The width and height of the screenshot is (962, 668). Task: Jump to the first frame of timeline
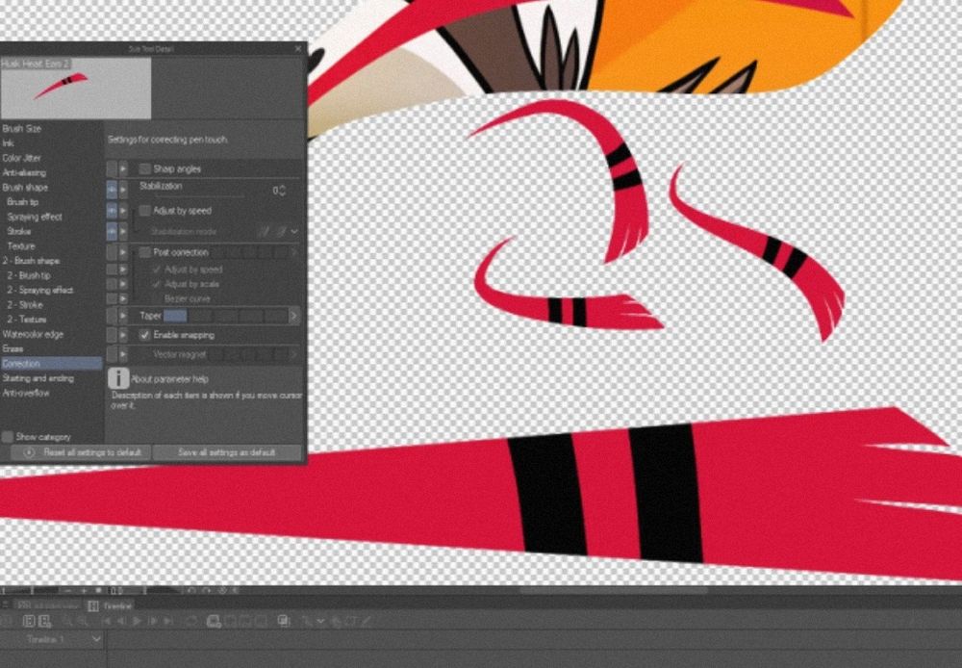[107, 622]
